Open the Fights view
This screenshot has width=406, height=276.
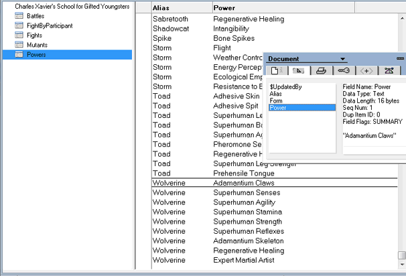pyautogui.click(x=34, y=36)
